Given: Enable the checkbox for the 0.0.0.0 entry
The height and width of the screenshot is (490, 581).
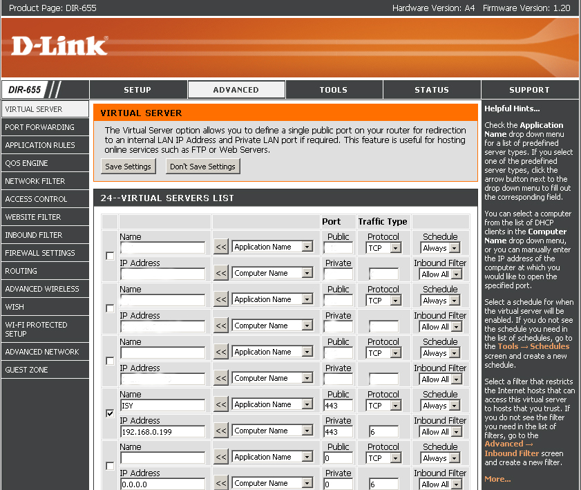Looking at the screenshot, I should click(x=110, y=466).
